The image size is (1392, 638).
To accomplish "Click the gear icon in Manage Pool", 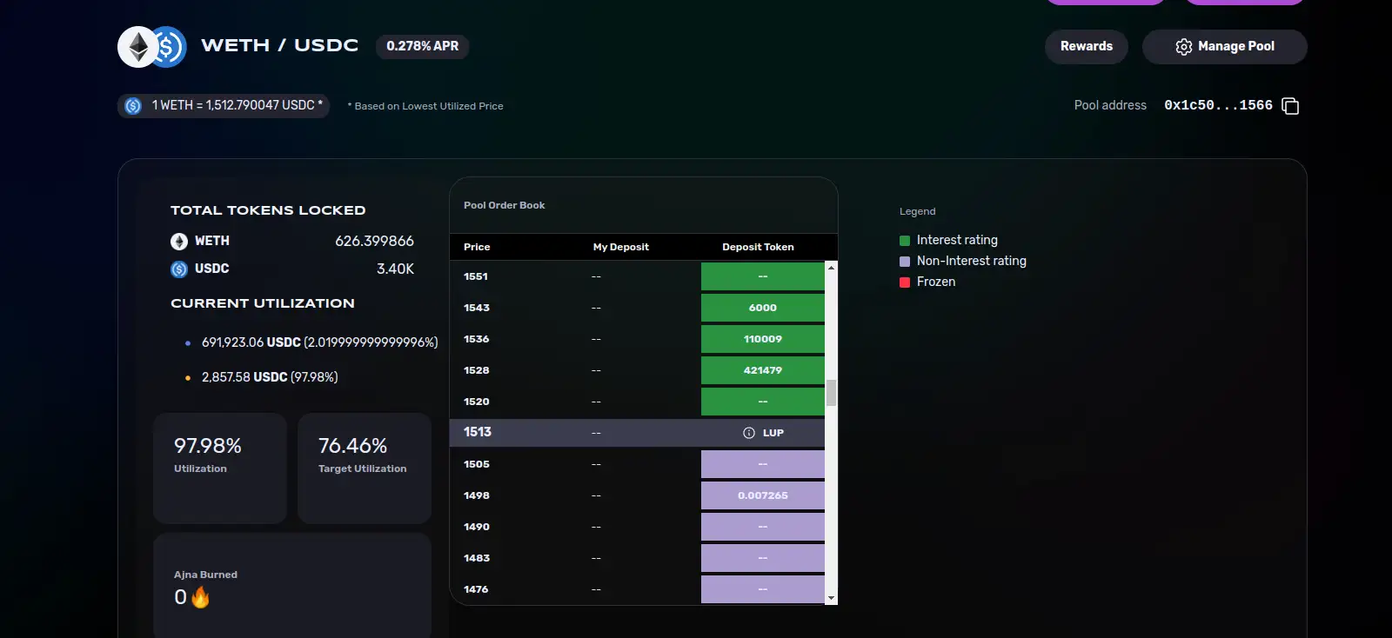I will (1183, 47).
